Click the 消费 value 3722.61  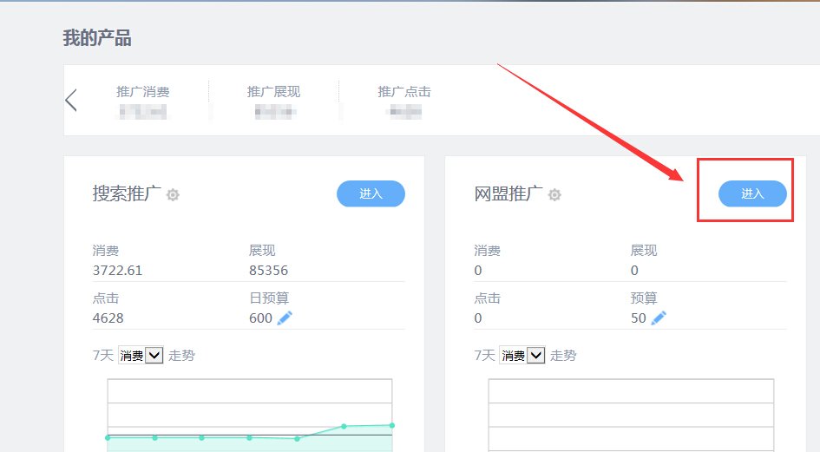point(117,271)
